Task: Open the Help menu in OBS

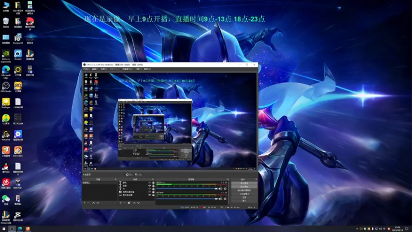Action: tap(147, 69)
